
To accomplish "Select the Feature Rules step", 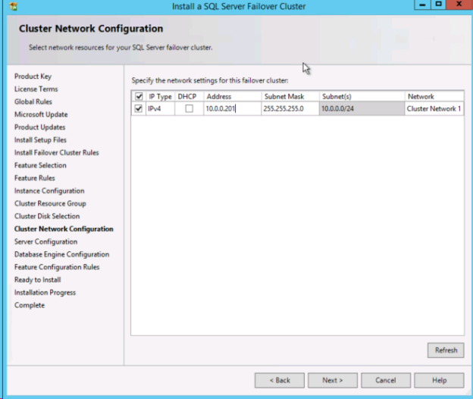I will [35, 178].
